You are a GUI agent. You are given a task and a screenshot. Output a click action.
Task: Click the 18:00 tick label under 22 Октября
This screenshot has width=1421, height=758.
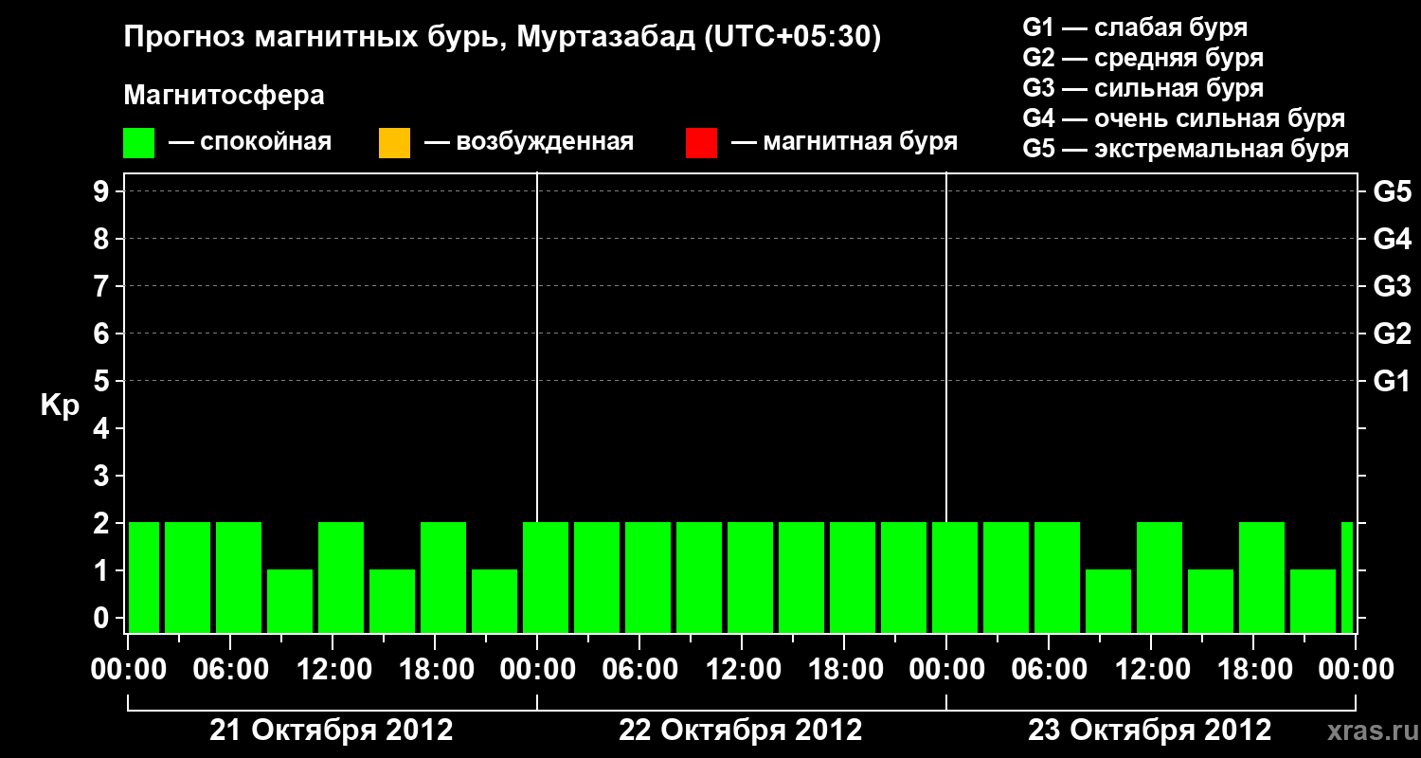846,670
